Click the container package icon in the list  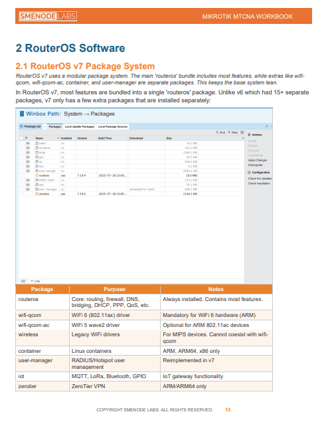[x=37, y=148]
